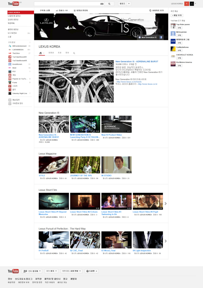Image resolution: width=203 pixels, height=288 pixels.
Task: Play the featured ADRENALINE BURST video
Action: point(76,81)
